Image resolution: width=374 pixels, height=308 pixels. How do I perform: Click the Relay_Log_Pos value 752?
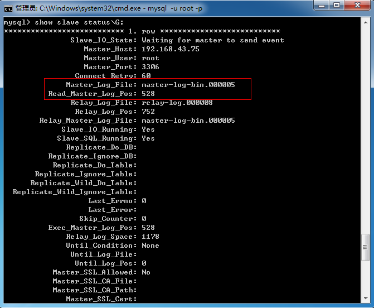click(148, 112)
